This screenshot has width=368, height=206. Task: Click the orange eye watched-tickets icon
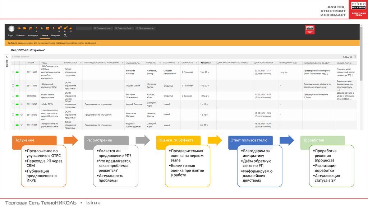coord(19,28)
